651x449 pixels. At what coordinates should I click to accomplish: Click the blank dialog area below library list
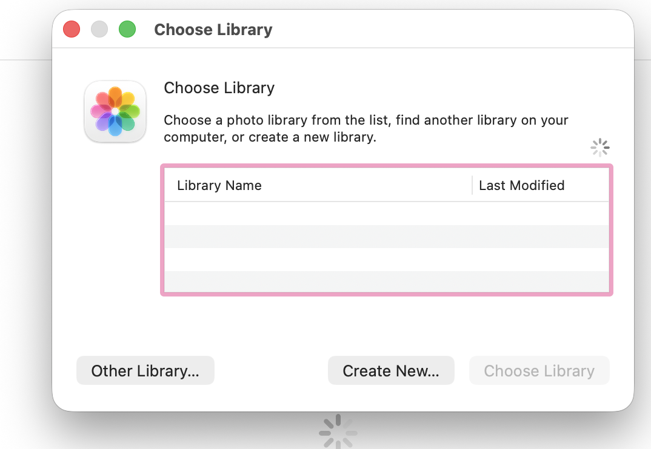point(386,324)
